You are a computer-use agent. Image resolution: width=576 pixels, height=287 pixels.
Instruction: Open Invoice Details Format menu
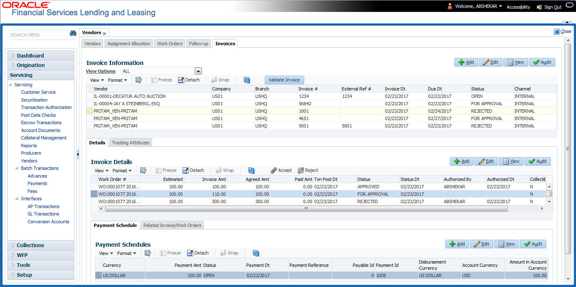click(122, 171)
